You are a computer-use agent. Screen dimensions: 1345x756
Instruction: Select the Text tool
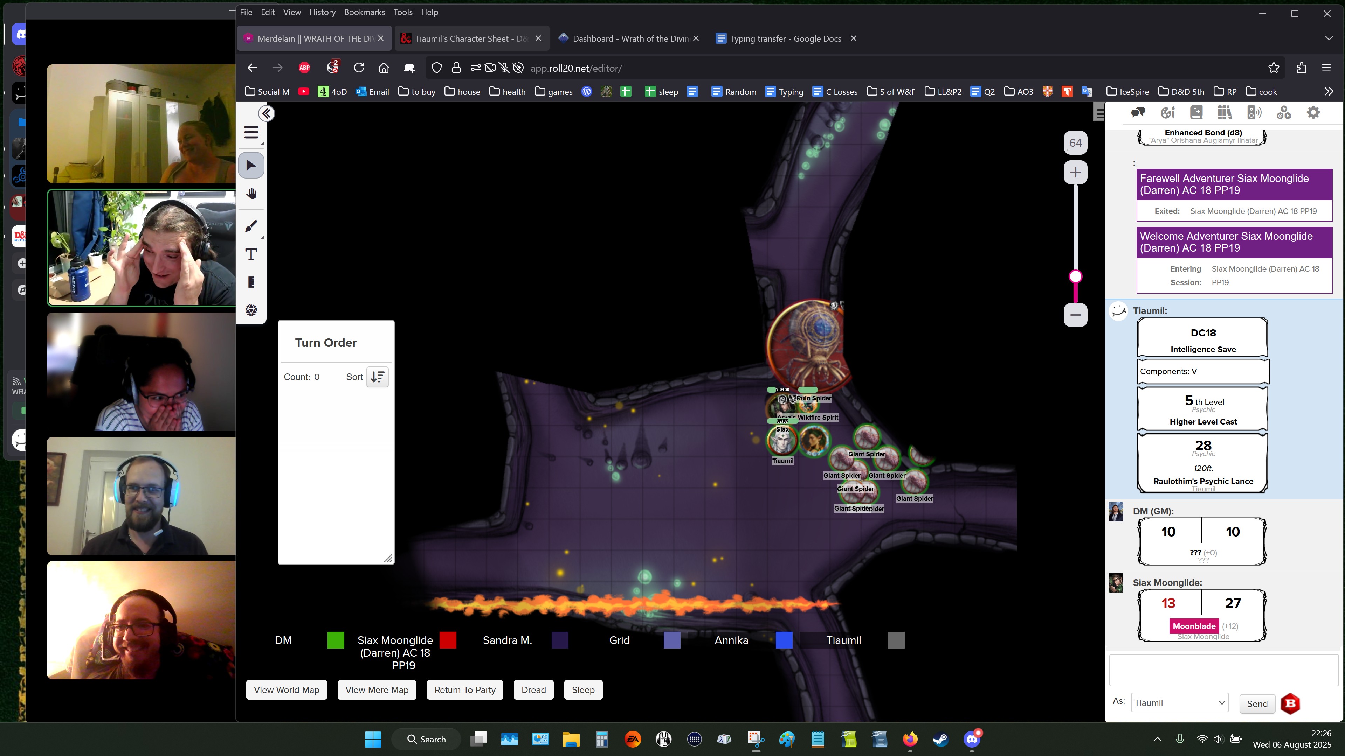tap(251, 254)
